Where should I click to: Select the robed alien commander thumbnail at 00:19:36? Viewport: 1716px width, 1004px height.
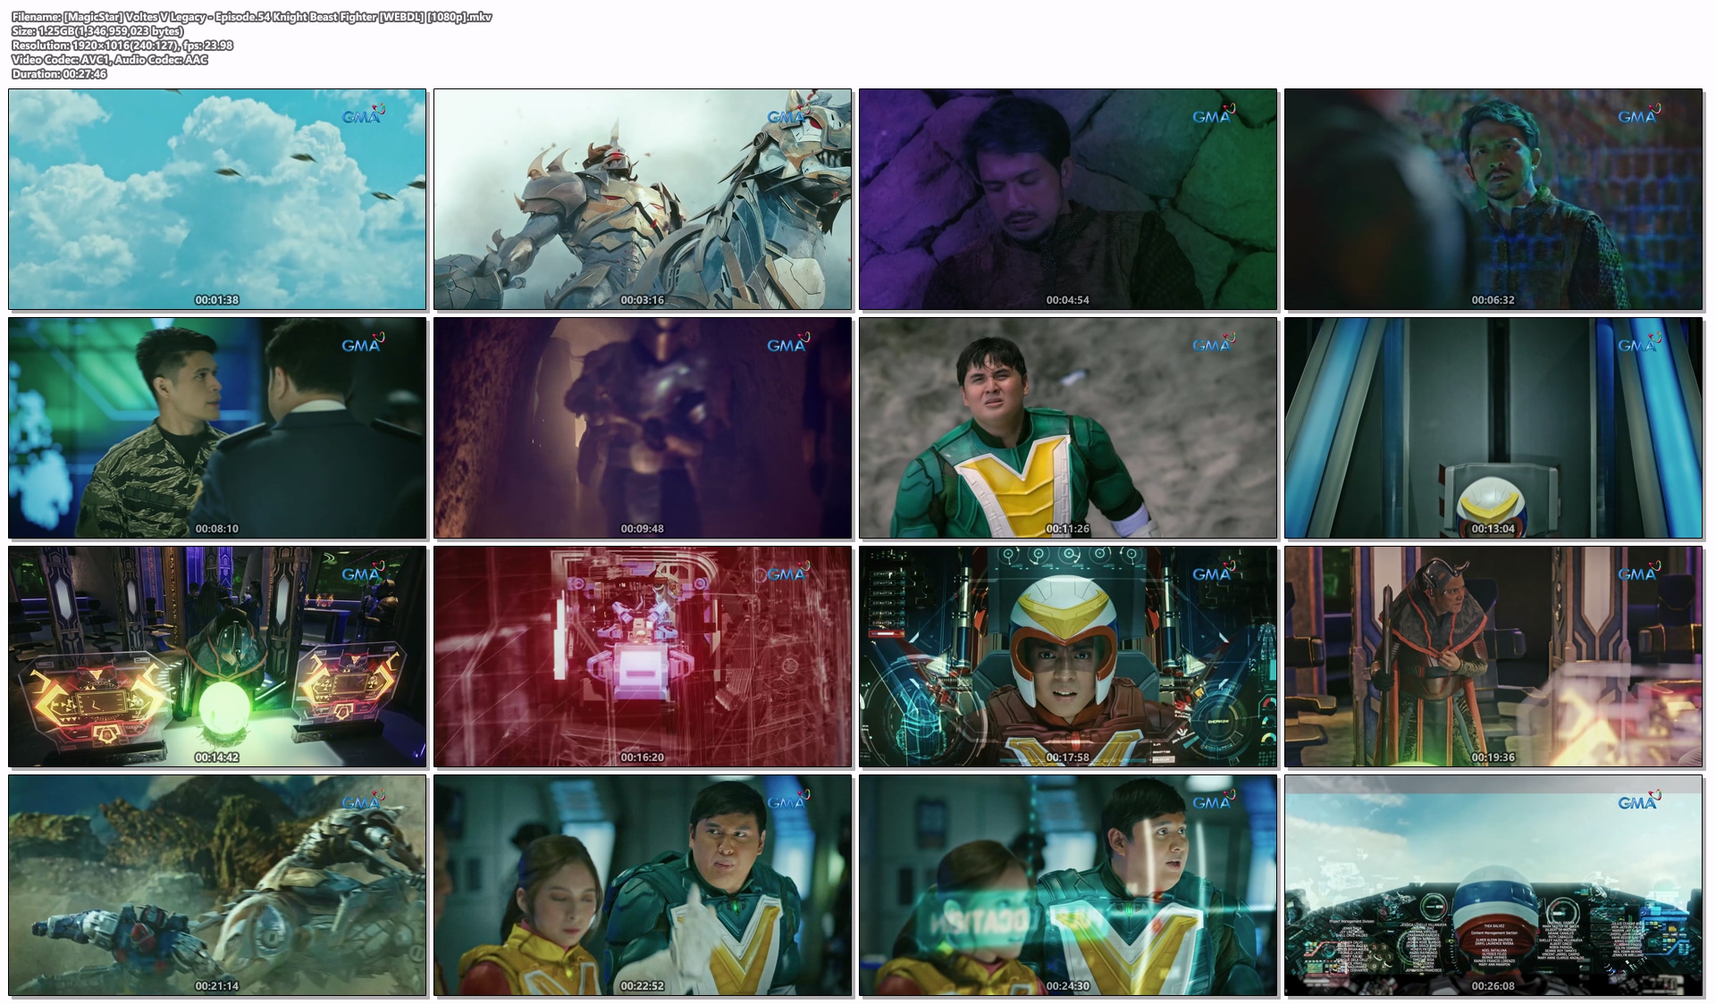pyautogui.click(x=1493, y=656)
